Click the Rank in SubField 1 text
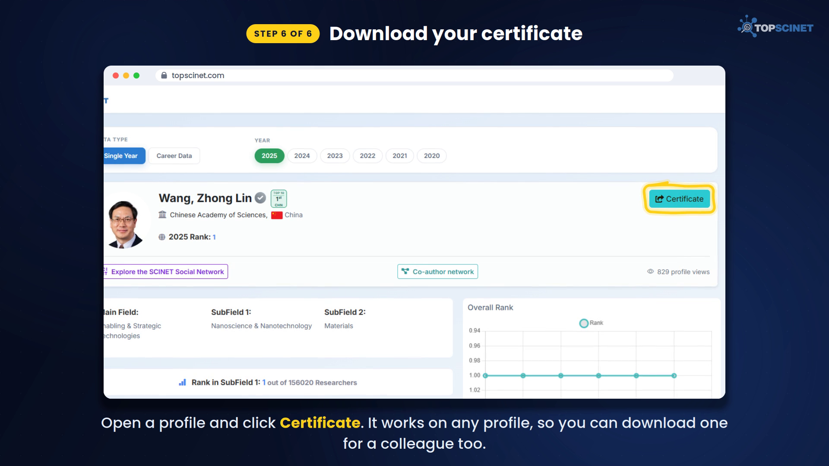Image resolution: width=829 pixels, height=466 pixels. tap(226, 382)
